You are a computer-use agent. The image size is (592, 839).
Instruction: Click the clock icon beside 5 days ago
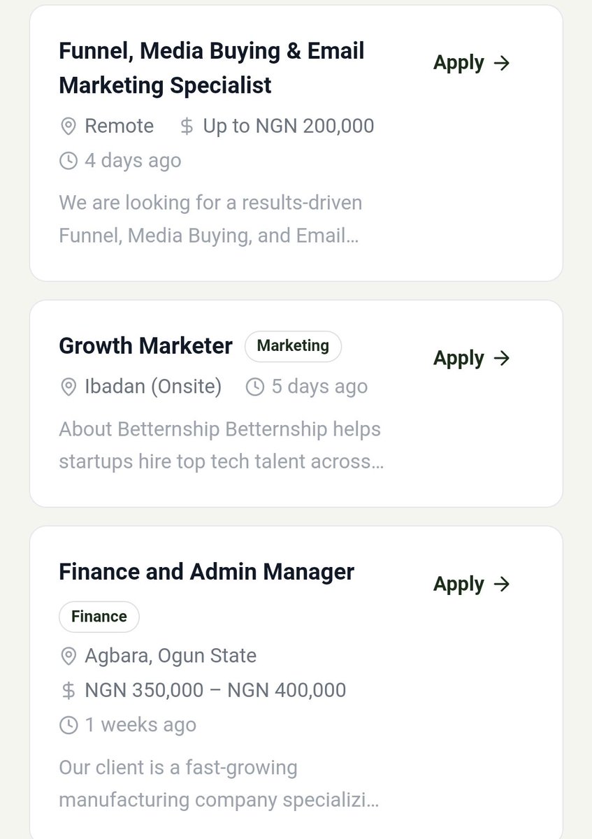pos(255,387)
